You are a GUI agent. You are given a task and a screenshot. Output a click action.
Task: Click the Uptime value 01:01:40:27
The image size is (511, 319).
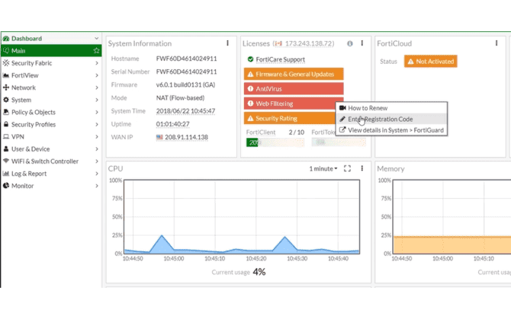(172, 124)
